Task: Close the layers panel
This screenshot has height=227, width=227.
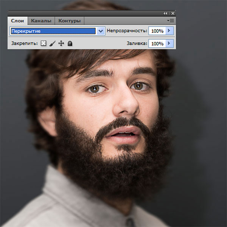Action: pyautogui.click(x=173, y=14)
